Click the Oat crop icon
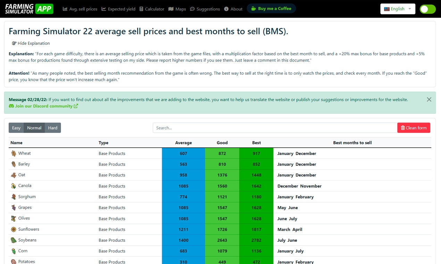The image size is (441, 264). (14, 175)
